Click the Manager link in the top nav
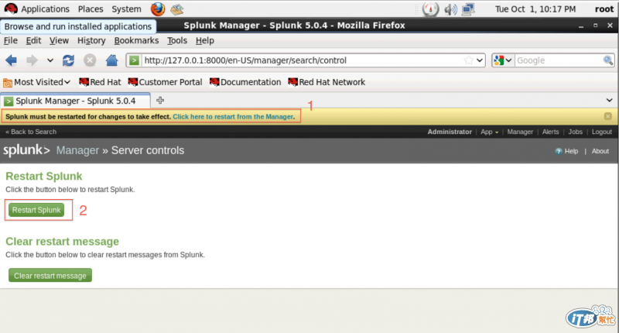619x333 pixels. click(520, 132)
